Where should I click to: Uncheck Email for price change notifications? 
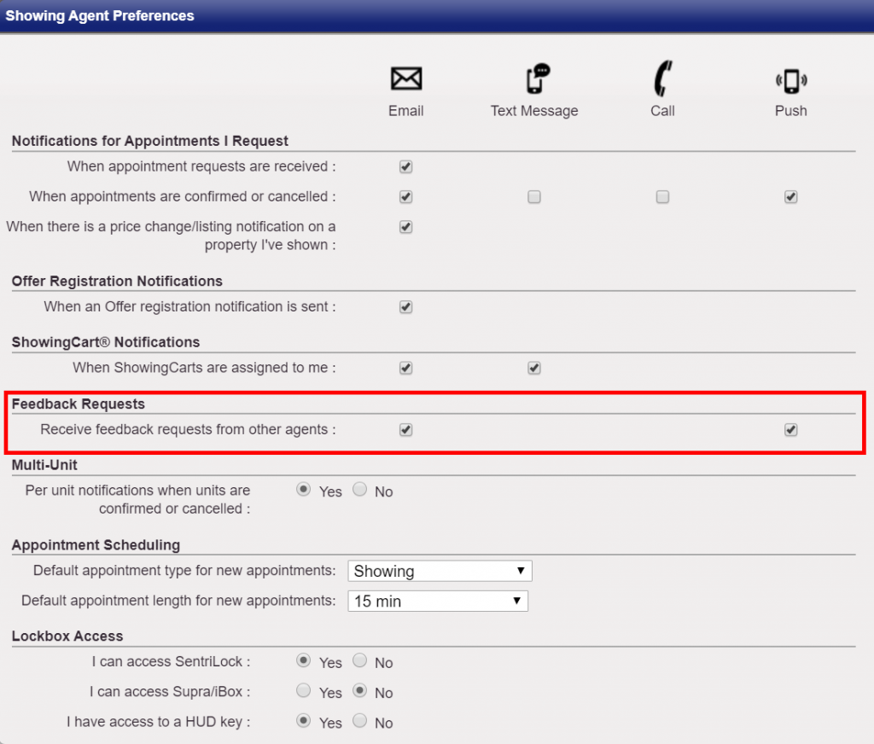[406, 227]
